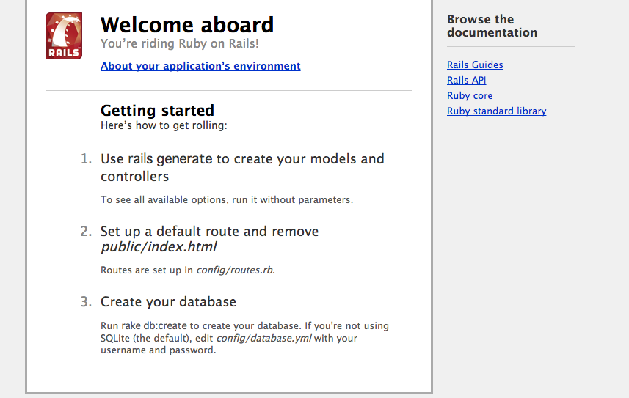This screenshot has width=629, height=398.
Task: Open About your application's environment link
Action: (200, 66)
